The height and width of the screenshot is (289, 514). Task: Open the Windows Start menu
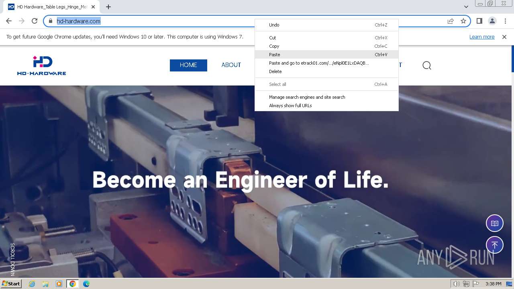click(x=11, y=284)
